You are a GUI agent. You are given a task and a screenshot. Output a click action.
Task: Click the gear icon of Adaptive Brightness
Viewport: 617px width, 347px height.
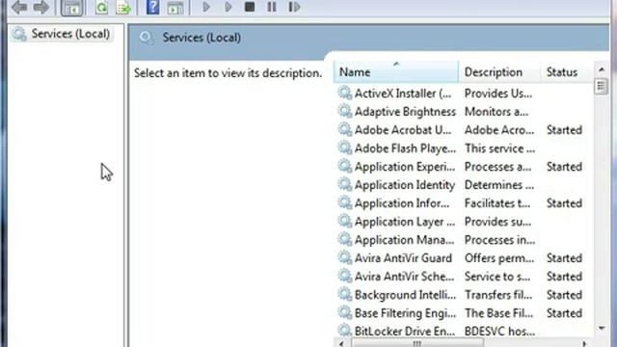coord(345,112)
